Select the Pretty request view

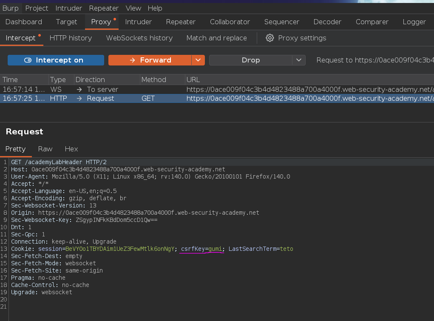pyautogui.click(x=15, y=149)
